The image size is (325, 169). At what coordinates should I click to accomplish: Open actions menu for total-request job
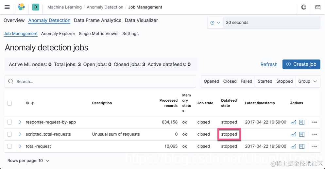coord(314,146)
